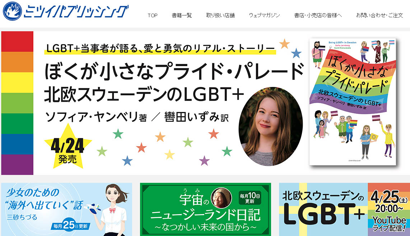410x236 pixels.
Task: Open the 少女のための海外へ出ていく話 banner
Action: [x=67, y=209]
